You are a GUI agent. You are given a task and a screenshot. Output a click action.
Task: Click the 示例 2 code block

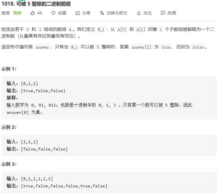(109, 145)
